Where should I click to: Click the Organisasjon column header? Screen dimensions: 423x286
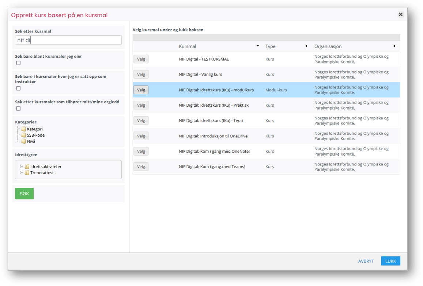coord(328,46)
